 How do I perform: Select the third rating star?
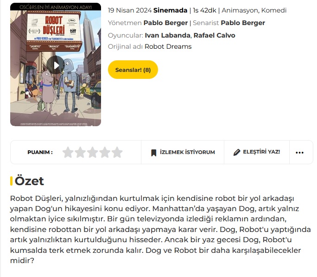pos(92,152)
